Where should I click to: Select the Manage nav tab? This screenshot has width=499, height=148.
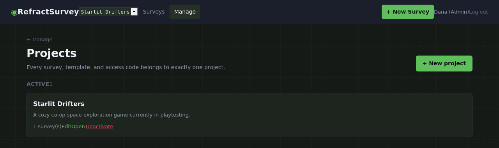click(x=185, y=12)
